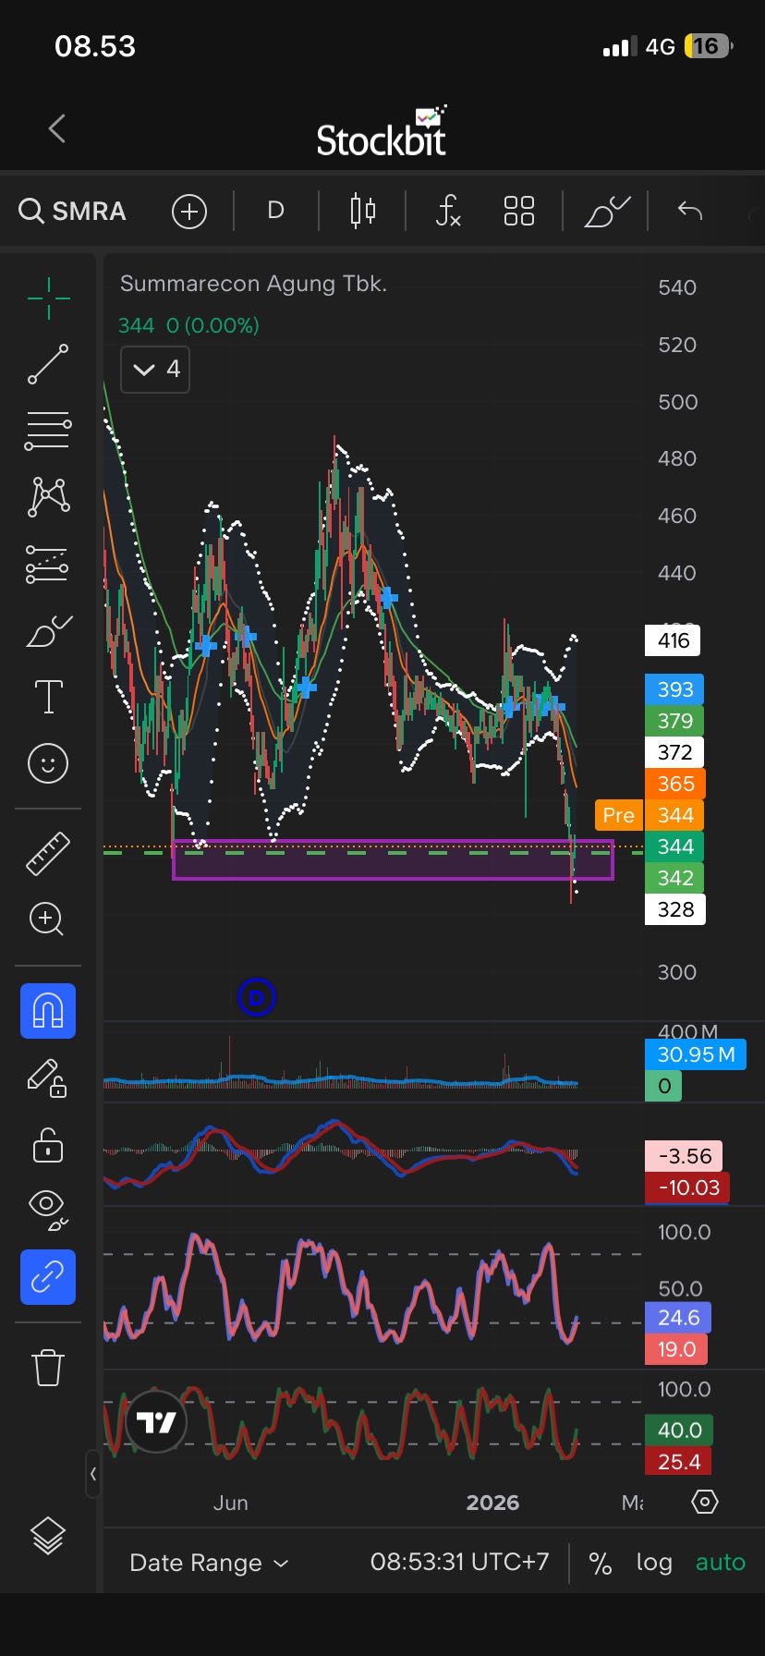Open the indicators fx menu

[448, 211]
